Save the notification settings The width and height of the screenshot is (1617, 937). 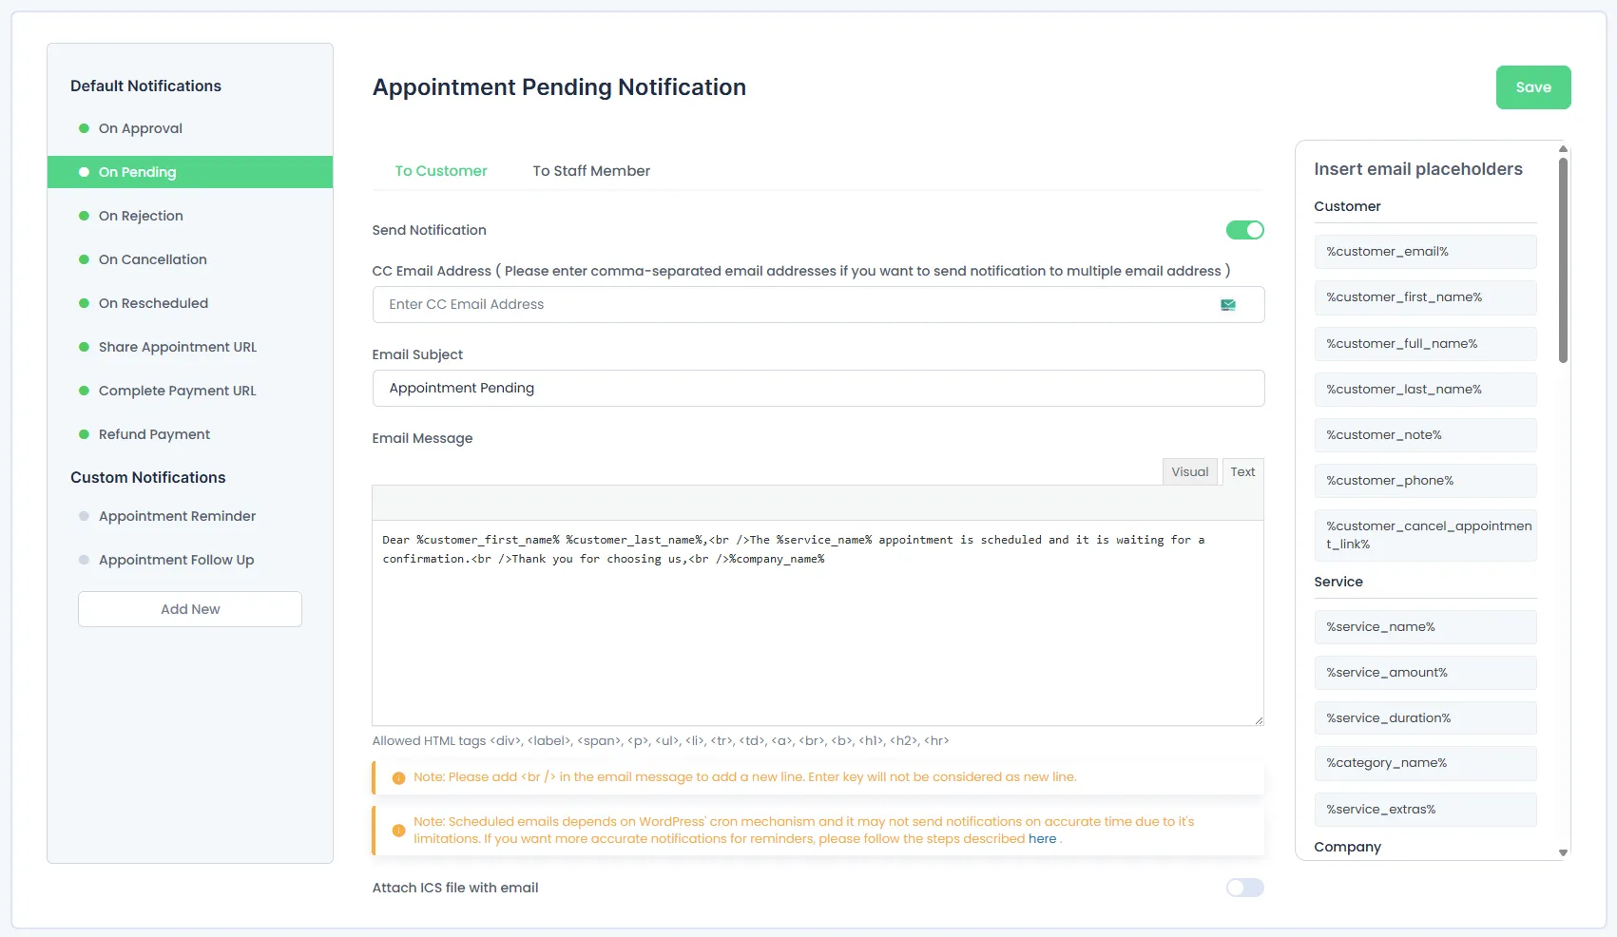coord(1533,87)
